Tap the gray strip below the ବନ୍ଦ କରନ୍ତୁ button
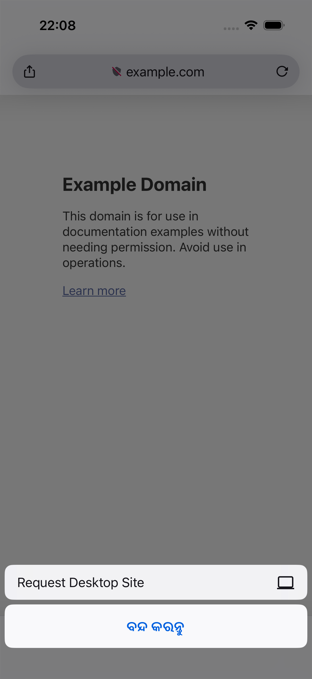 tap(156, 663)
